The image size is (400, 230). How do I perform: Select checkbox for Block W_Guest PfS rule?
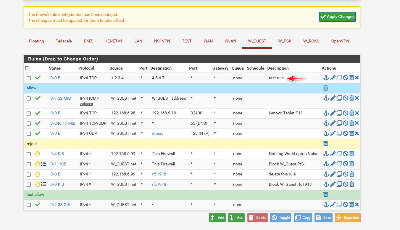pos(29,164)
